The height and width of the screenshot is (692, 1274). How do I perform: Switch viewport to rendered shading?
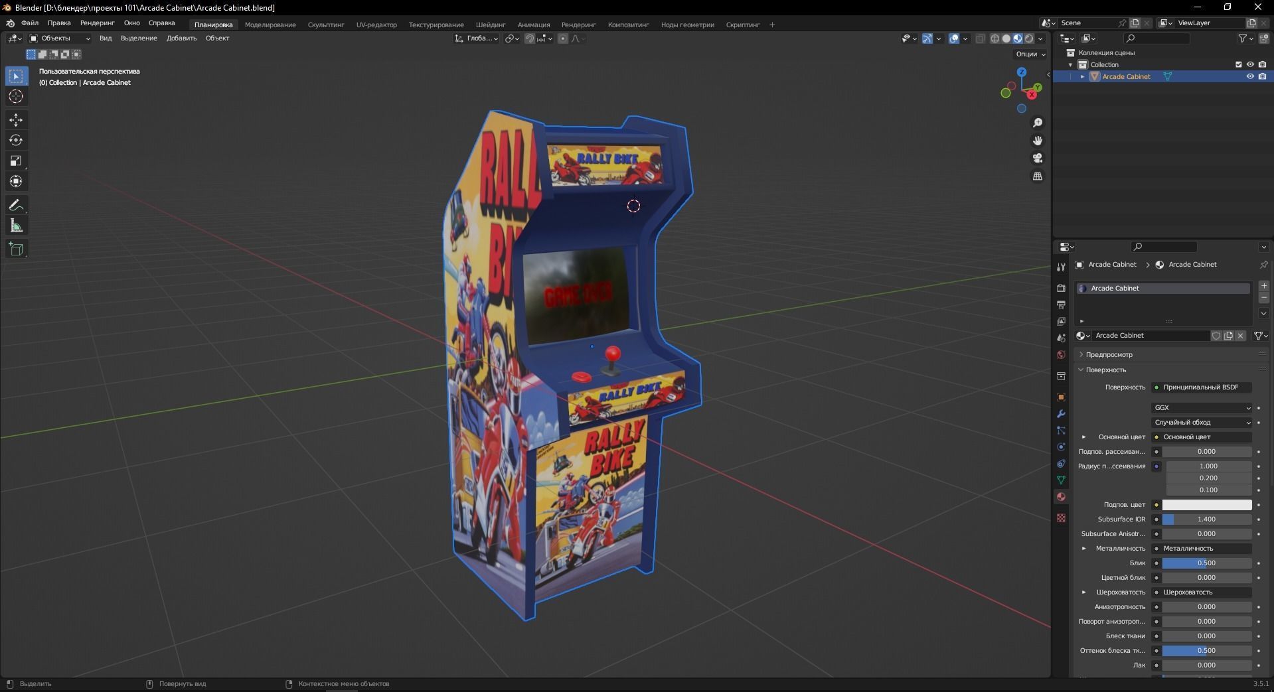[x=1028, y=38]
